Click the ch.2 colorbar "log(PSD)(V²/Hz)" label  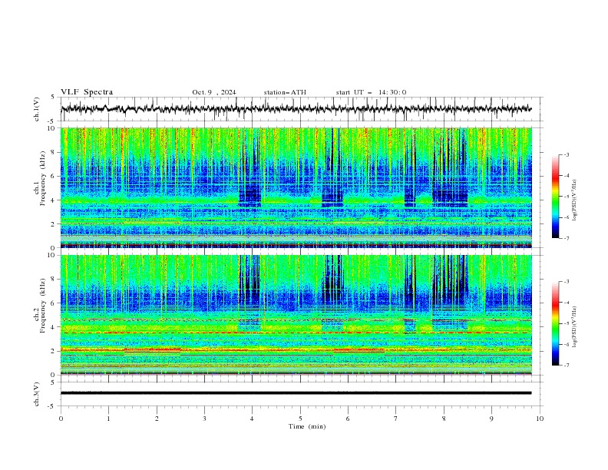tap(574, 327)
